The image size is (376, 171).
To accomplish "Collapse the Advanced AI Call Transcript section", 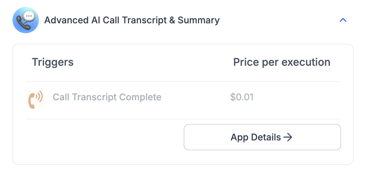I will [x=343, y=20].
